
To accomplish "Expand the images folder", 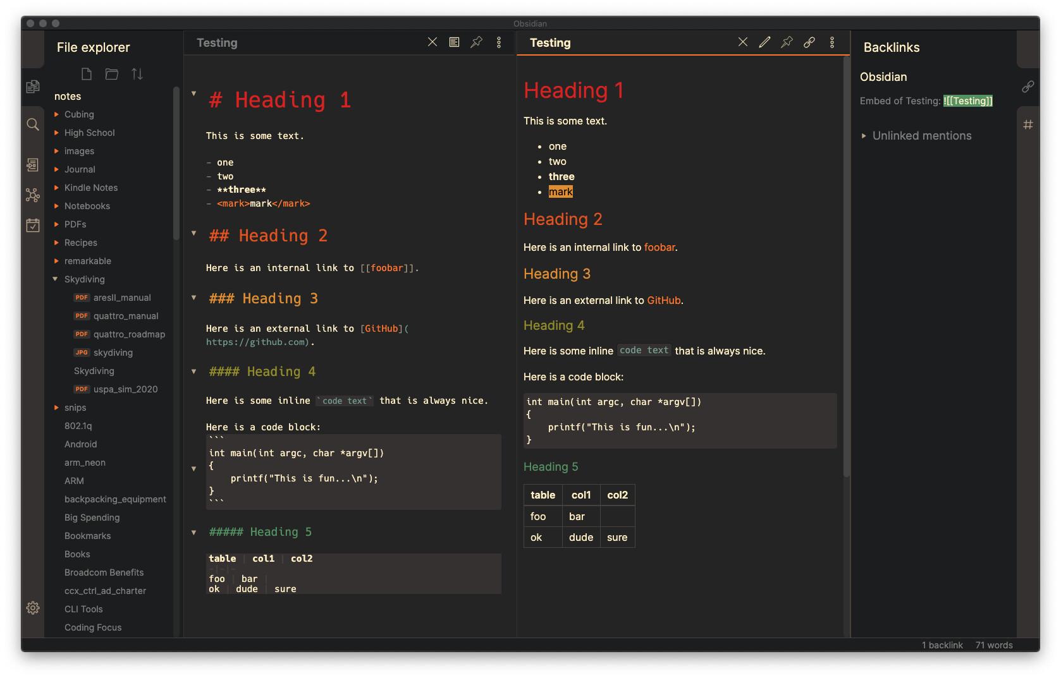I will [57, 151].
